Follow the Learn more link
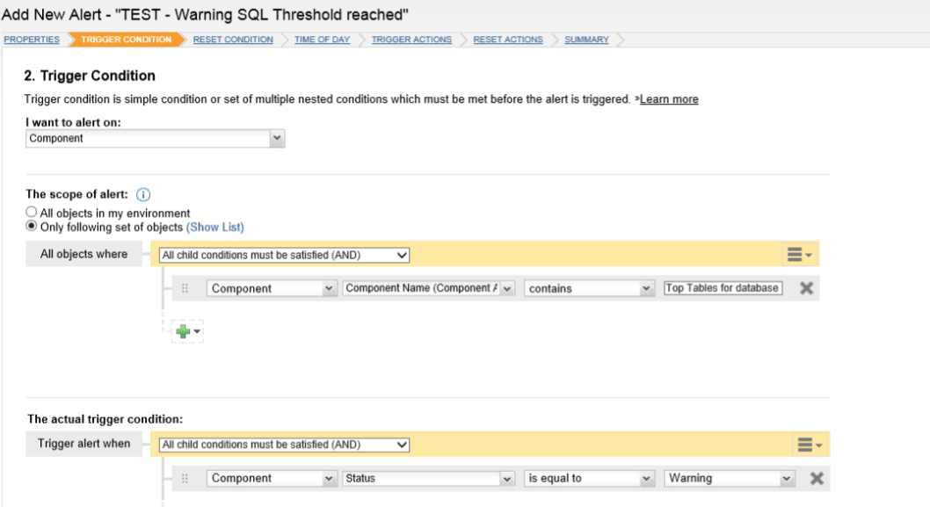Viewport: 930px width, 507px height. tap(669, 99)
